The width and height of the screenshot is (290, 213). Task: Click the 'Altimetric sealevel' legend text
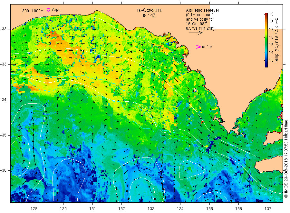tap(202, 10)
